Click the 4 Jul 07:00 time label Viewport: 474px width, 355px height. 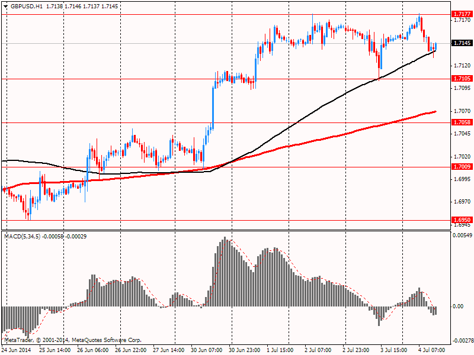[x=432, y=350]
